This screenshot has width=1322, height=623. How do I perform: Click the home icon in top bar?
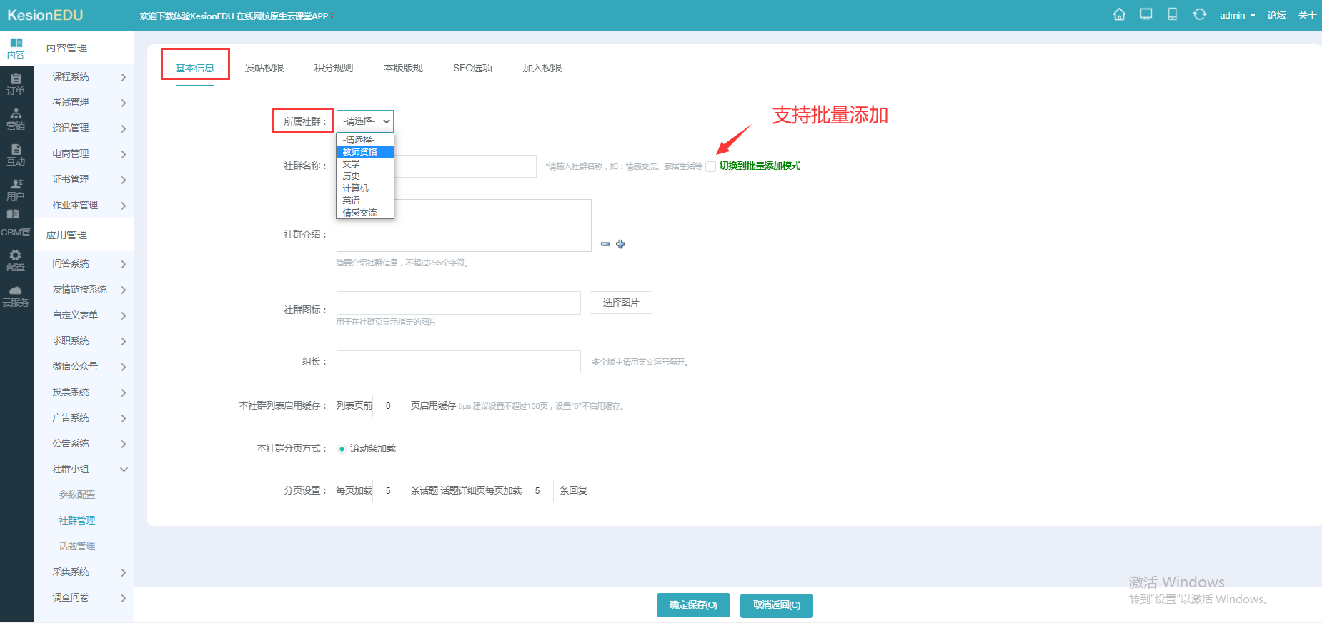pos(1119,14)
